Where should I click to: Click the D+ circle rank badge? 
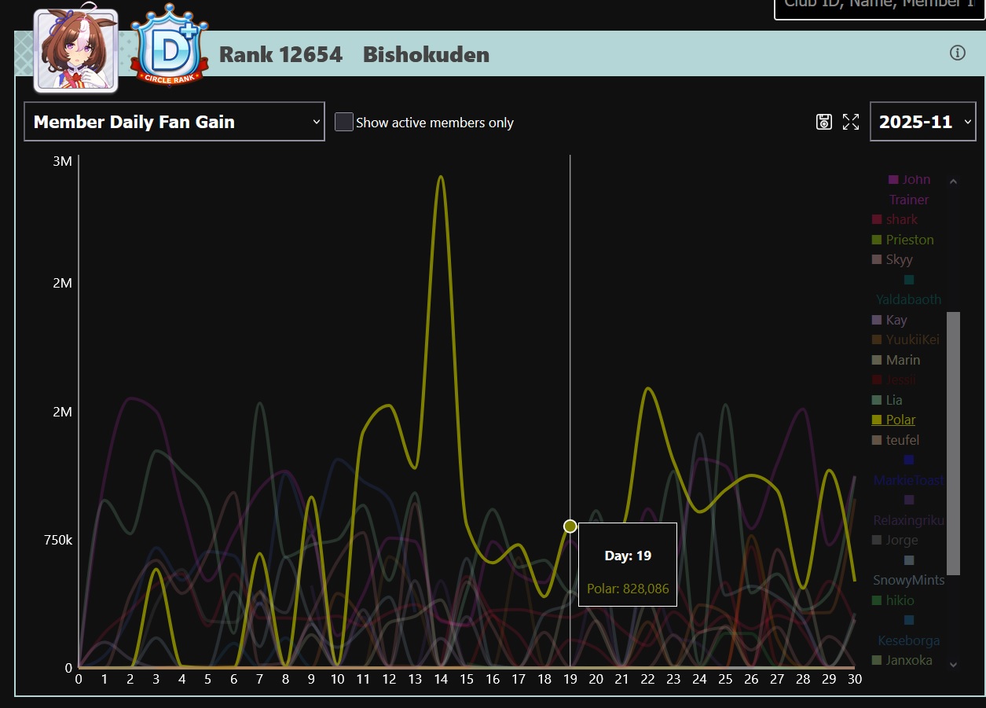tap(170, 45)
